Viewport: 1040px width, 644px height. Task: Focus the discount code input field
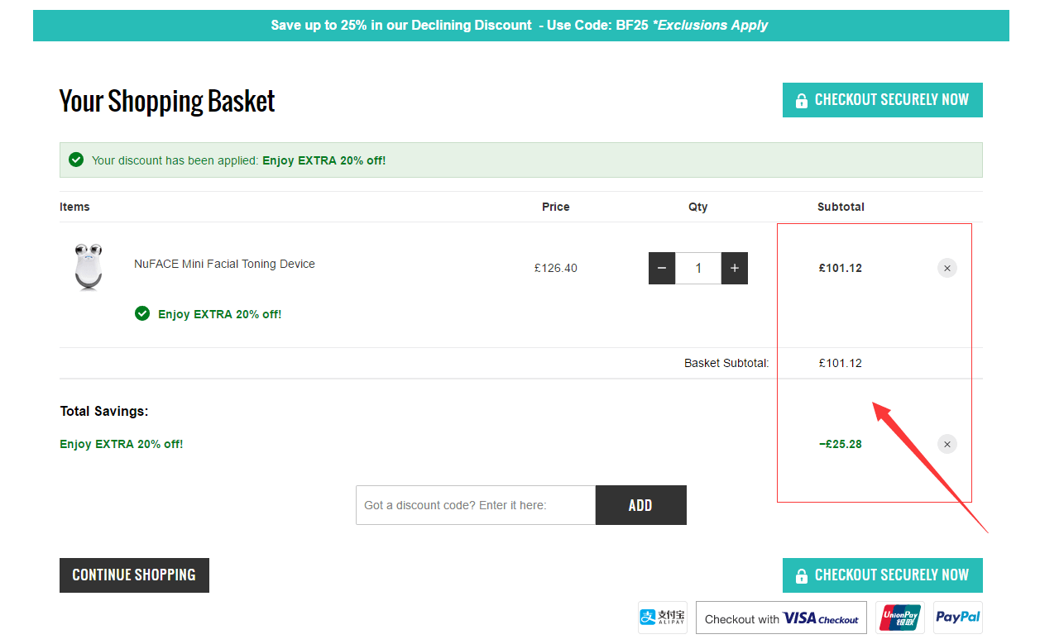(x=476, y=505)
